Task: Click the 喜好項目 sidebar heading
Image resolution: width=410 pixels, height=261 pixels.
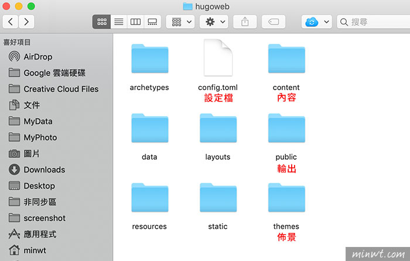Action: tap(17, 42)
